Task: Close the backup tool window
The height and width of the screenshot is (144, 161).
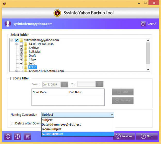Action: click(x=154, y=3)
